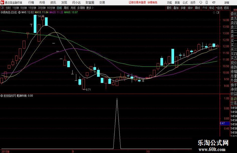Click the 9 month marker on time axis

point(73,151)
